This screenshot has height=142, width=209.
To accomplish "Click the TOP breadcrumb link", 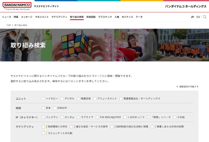I will pos(9,25).
